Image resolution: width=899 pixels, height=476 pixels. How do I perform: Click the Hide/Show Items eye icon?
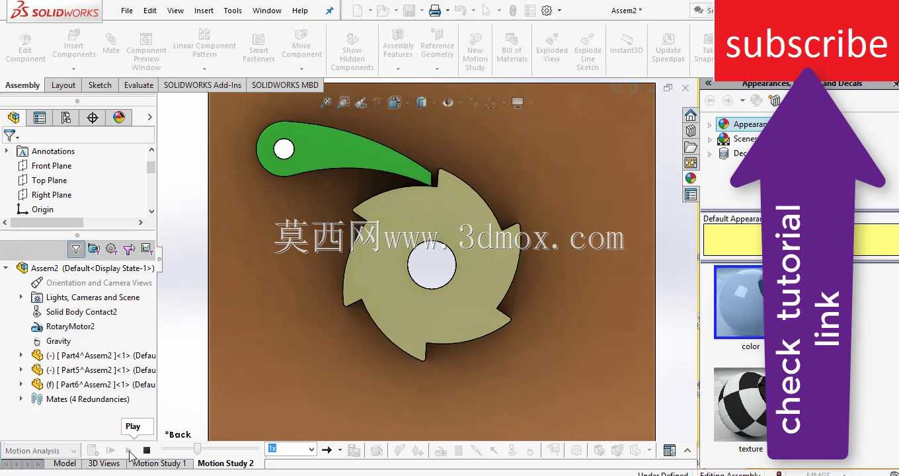click(x=448, y=102)
